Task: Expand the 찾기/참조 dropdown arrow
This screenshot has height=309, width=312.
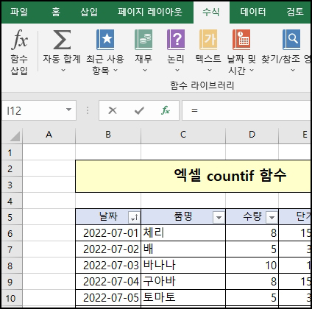Action: (293, 71)
